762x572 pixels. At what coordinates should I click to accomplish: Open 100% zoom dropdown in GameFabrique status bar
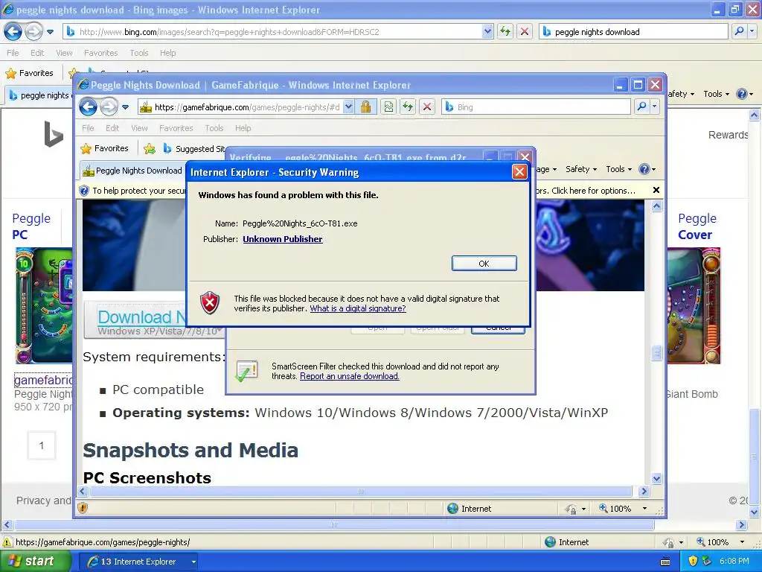pyautogui.click(x=644, y=508)
